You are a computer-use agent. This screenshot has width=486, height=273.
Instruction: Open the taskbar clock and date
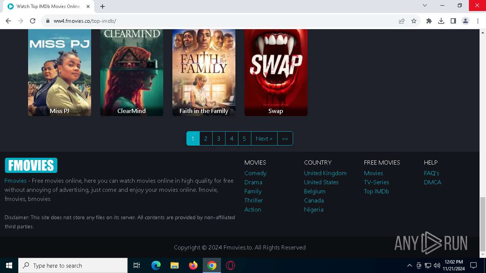(x=454, y=265)
